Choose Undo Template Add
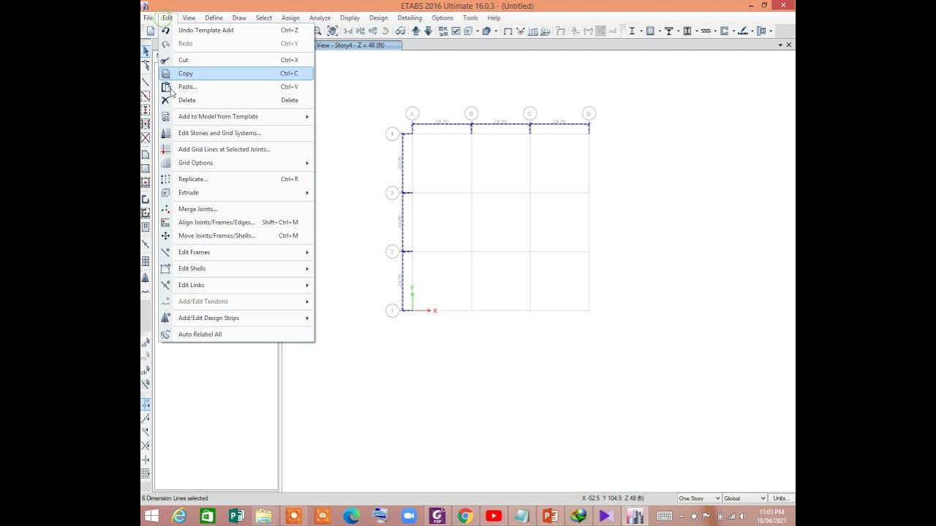The width and height of the screenshot is (936, 526). [x=236, y=30]
